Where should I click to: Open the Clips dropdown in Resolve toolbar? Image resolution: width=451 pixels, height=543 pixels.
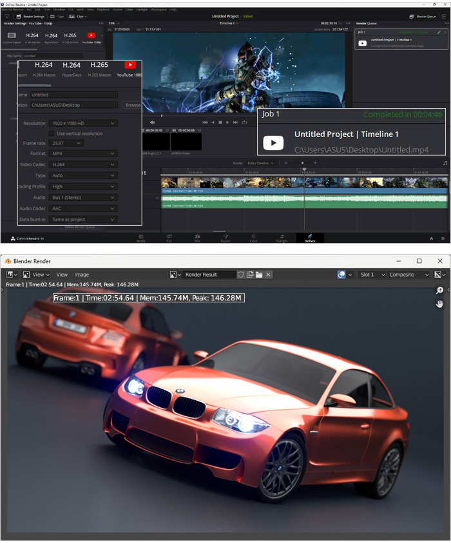point(78,16)
